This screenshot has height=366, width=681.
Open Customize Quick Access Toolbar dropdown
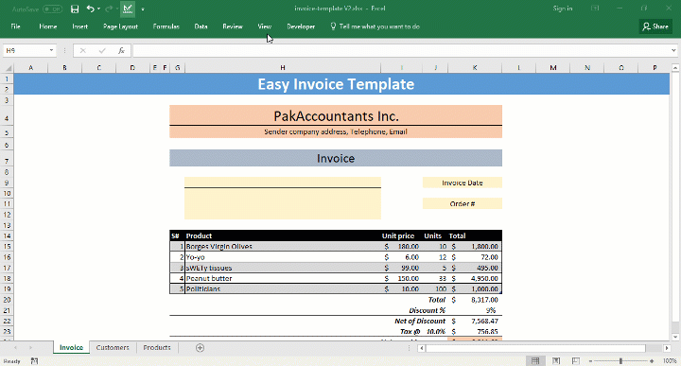coord(143,9)
